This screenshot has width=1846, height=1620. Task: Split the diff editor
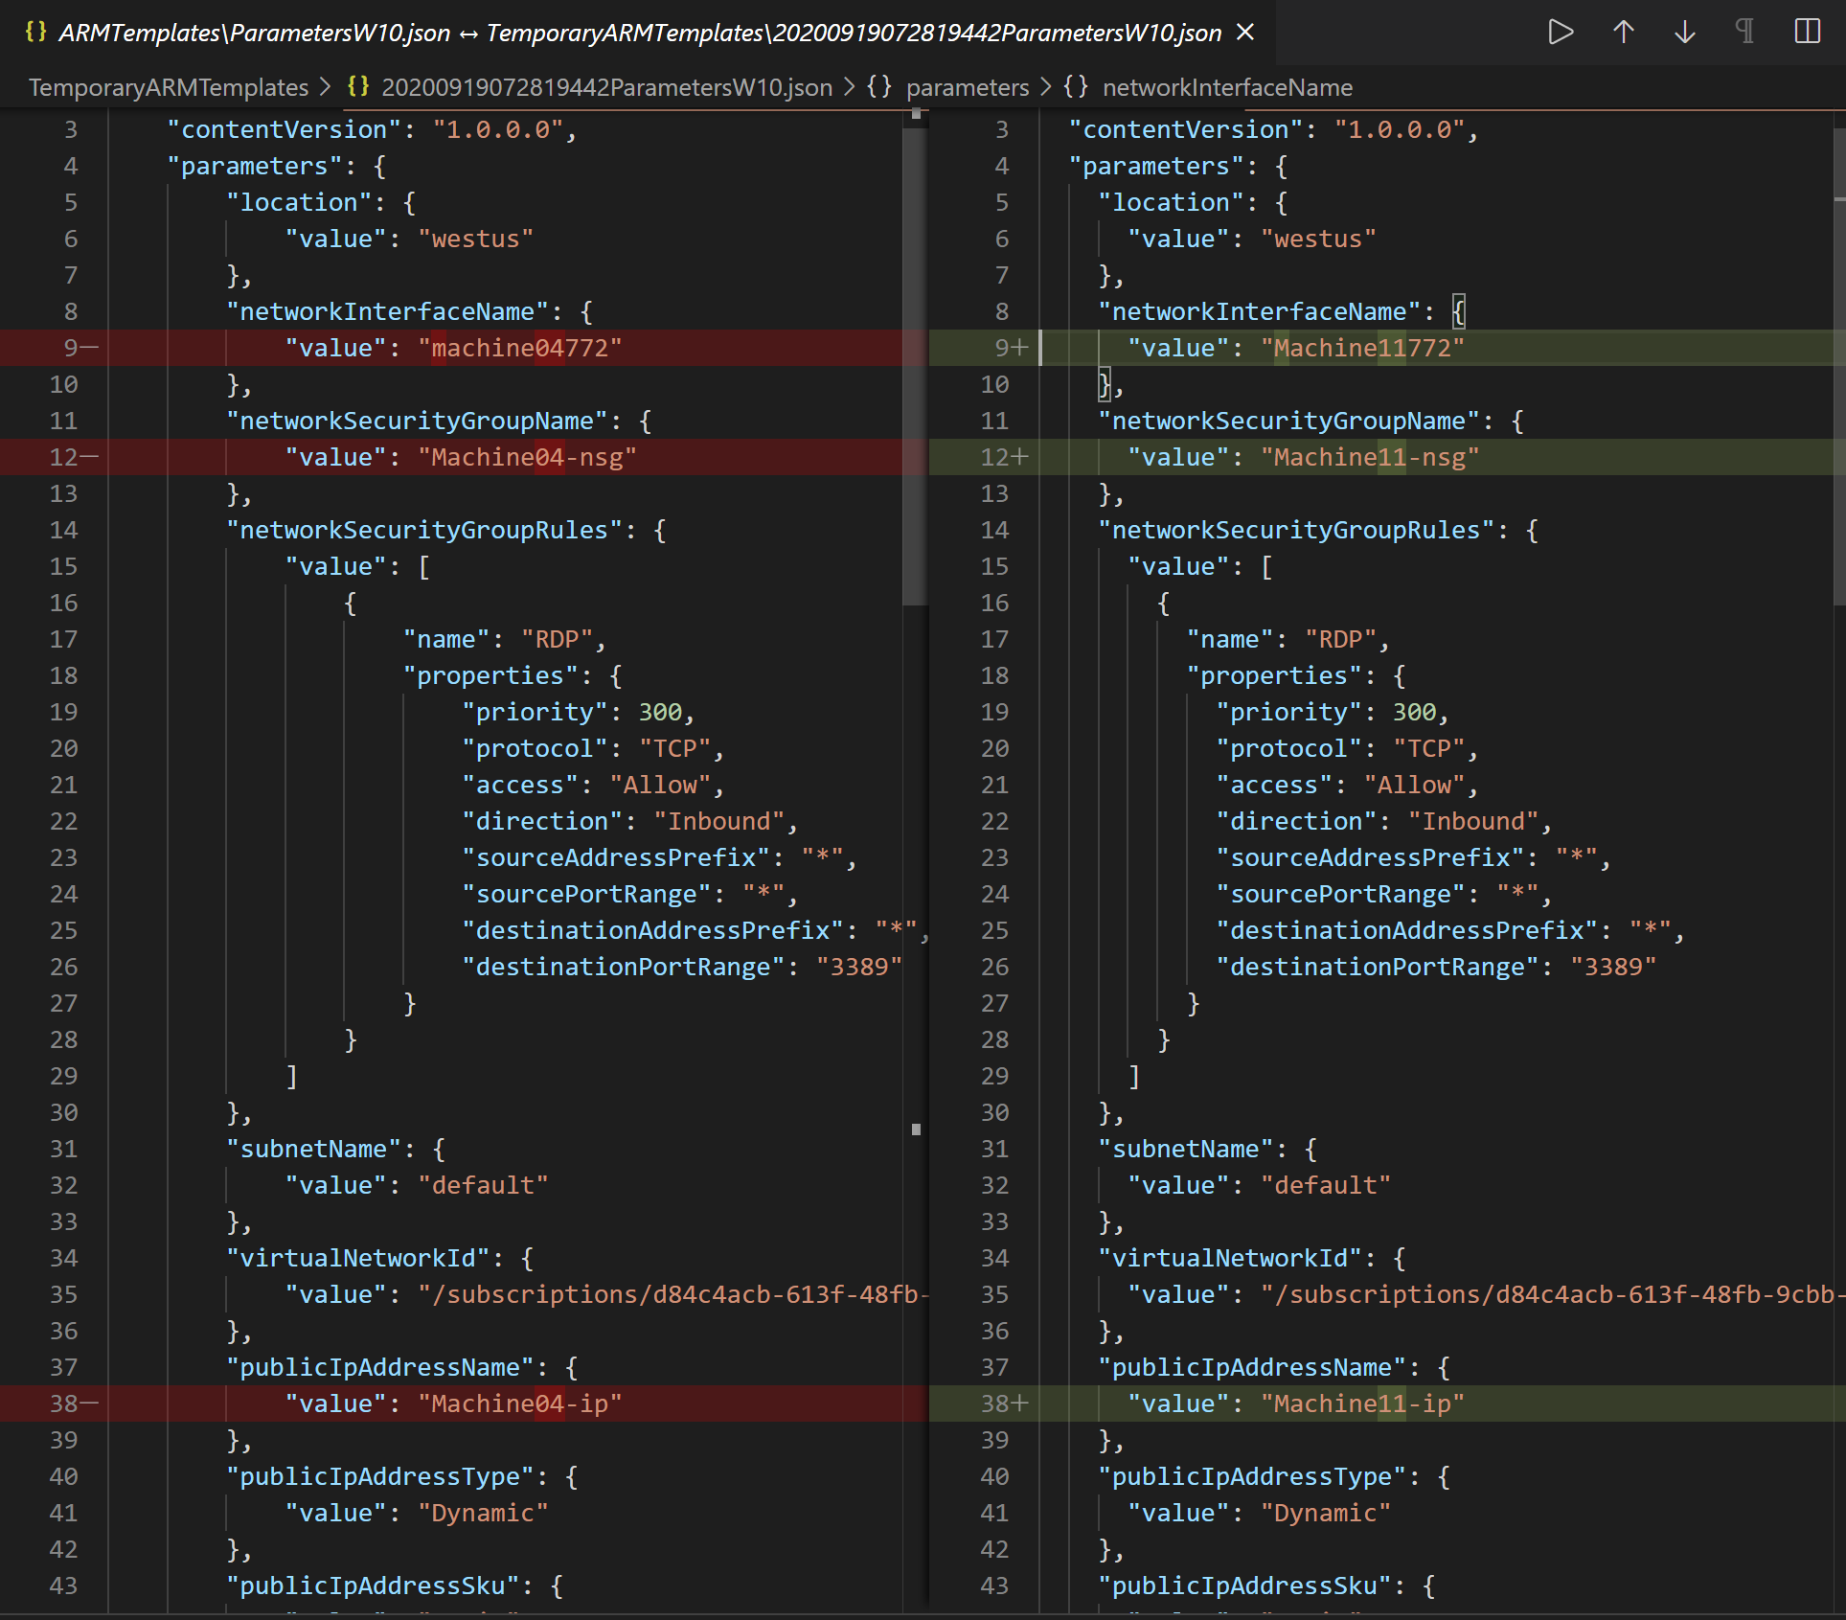(1807, 32)
